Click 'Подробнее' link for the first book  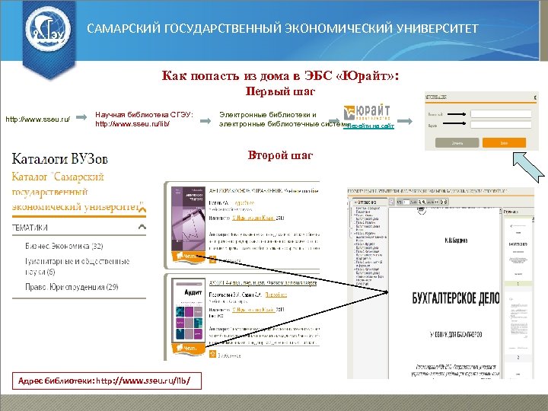[x=244, y=203]
